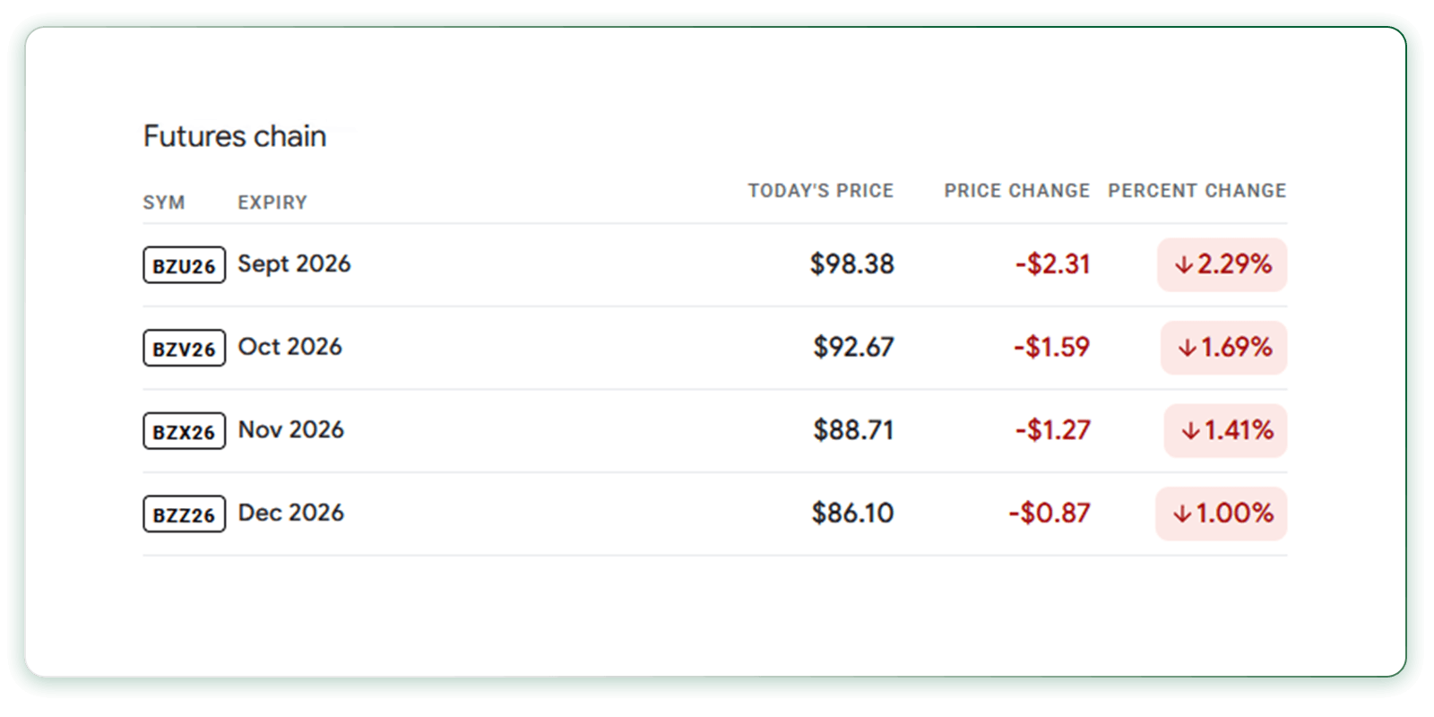This screenshot has width=1434, height=717.
Task: Open the Oct 2026 contract row
Action: pyautogui.click(x=715, y=348)
